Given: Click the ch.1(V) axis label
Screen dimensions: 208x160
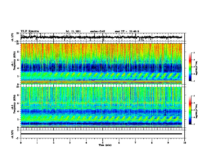Looking at the screenshot, I should click(x=13, y=37).
